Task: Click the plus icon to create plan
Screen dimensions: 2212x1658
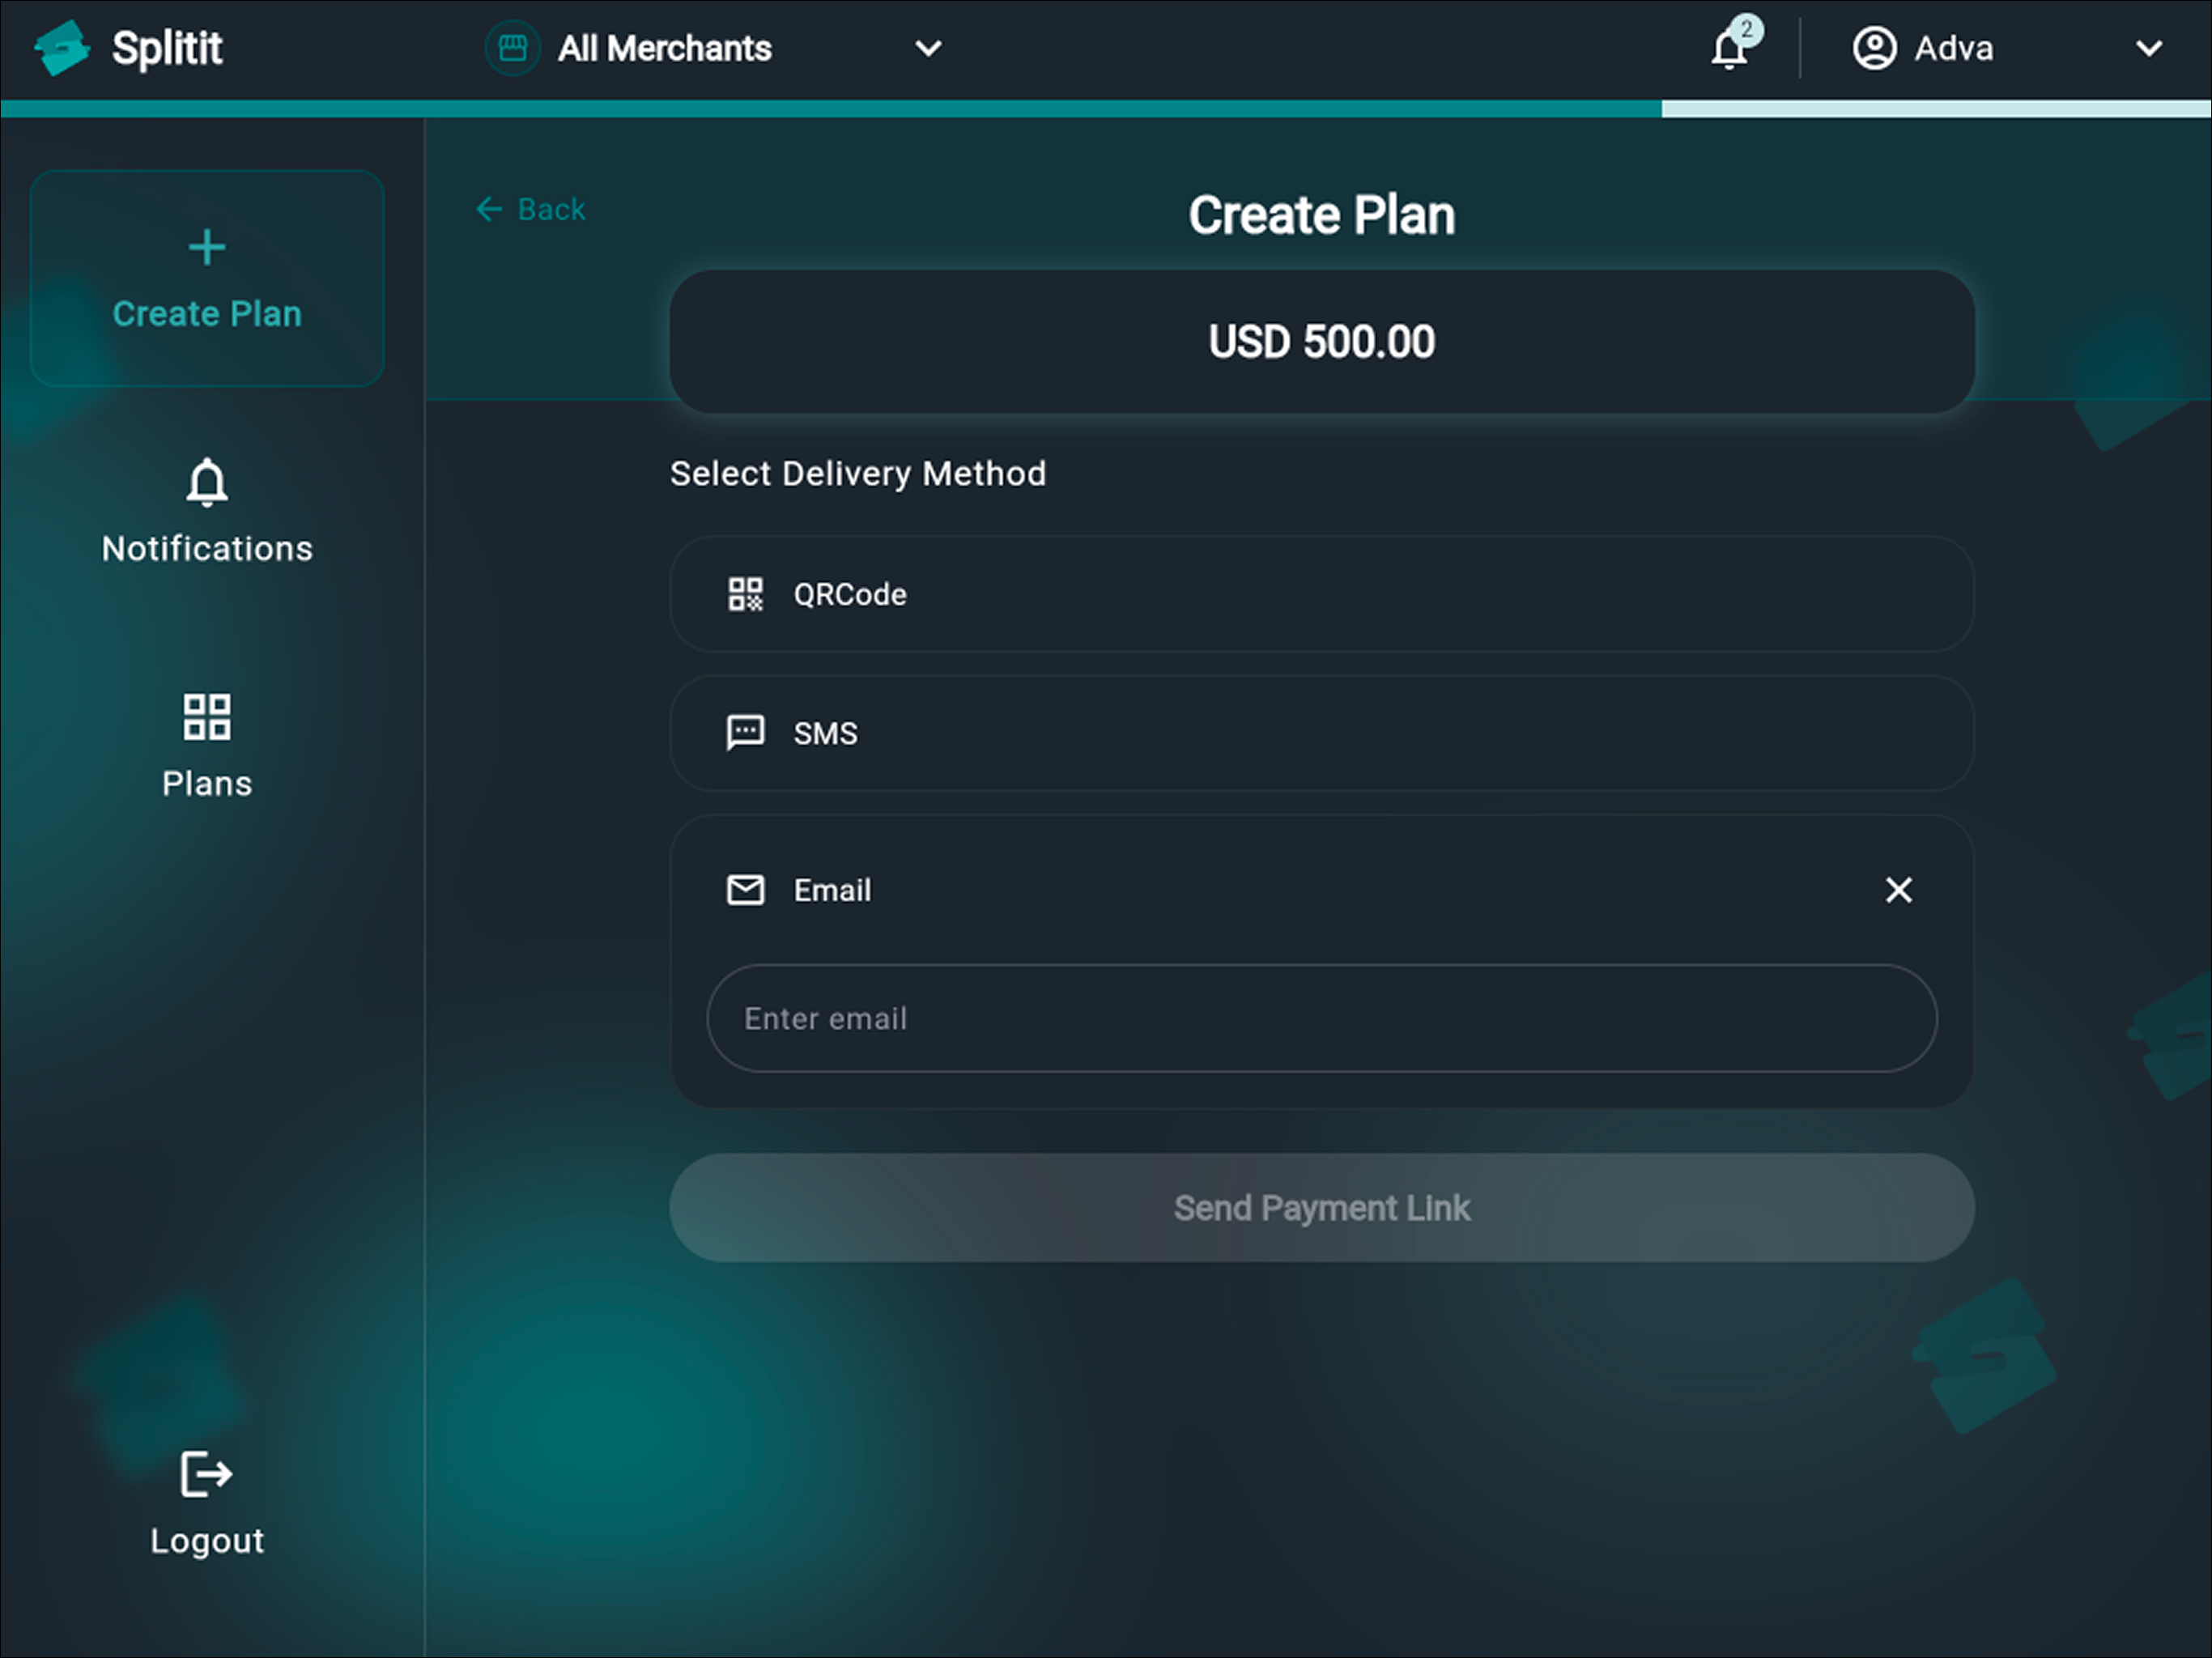Action: pyautogui.click(x=207, y=247)
